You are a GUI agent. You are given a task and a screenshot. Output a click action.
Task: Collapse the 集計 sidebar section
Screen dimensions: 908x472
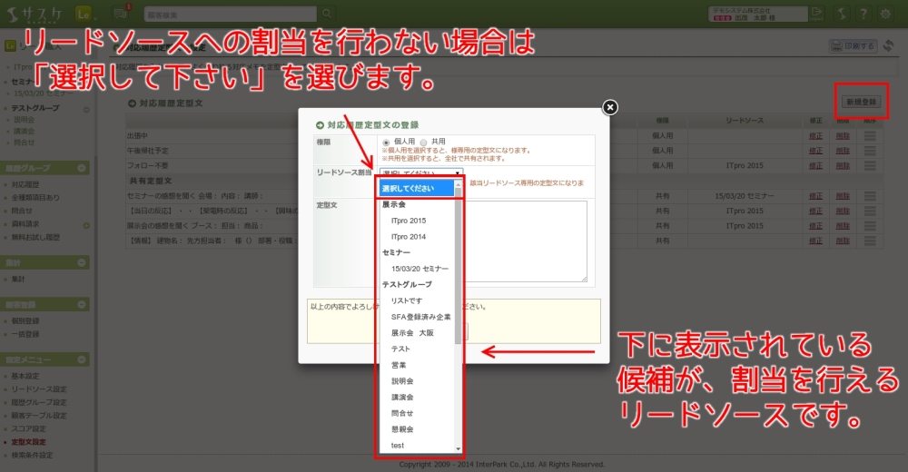click(82, 263)
